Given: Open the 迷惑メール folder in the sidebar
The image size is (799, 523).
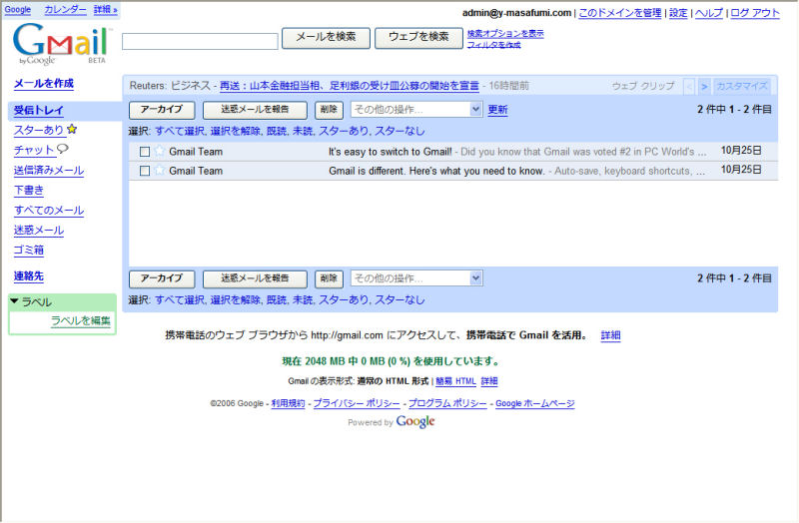Looking at the screenshot, I should pyautogui.click(x=38, y=230).
